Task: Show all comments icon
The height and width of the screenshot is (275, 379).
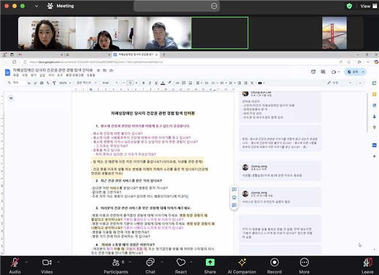Action: coord(323,72)
